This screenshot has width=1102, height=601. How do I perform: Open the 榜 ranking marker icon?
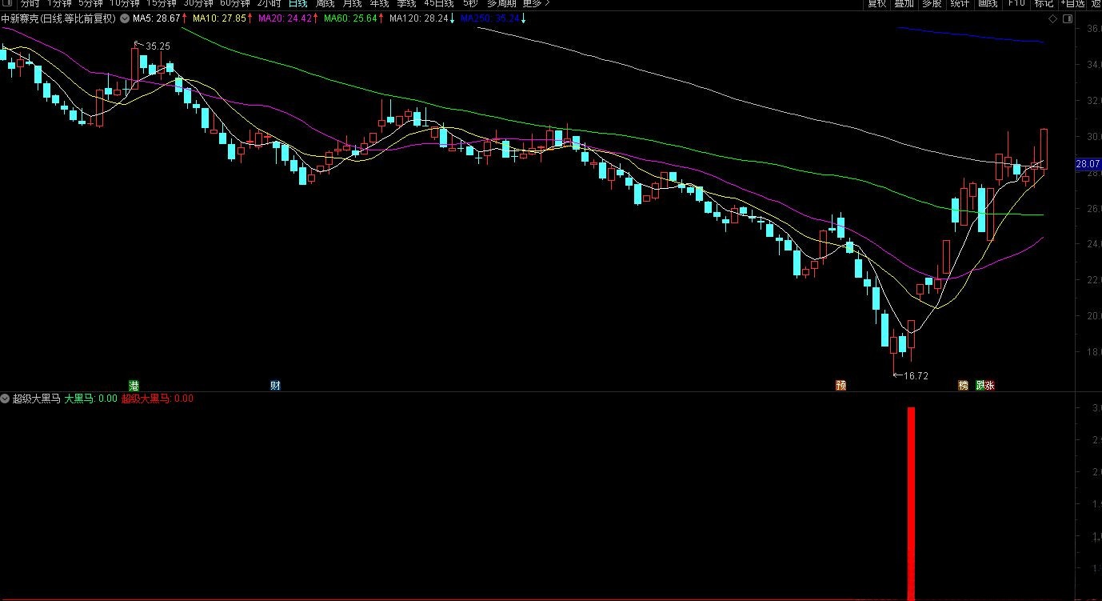pos(963,385)
